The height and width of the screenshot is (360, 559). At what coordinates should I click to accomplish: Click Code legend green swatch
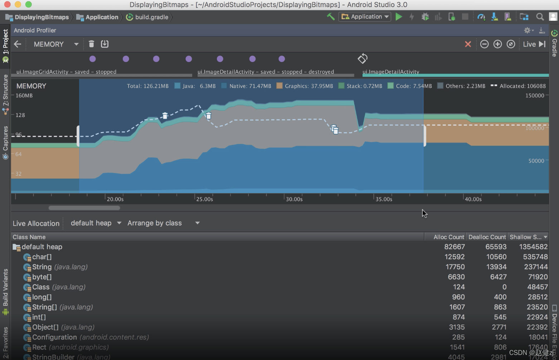pos(390,86)
